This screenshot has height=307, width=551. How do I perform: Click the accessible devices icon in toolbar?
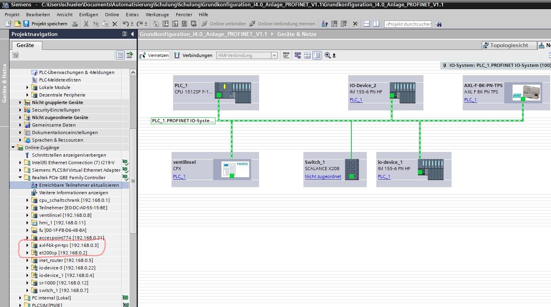pos(324,24)
